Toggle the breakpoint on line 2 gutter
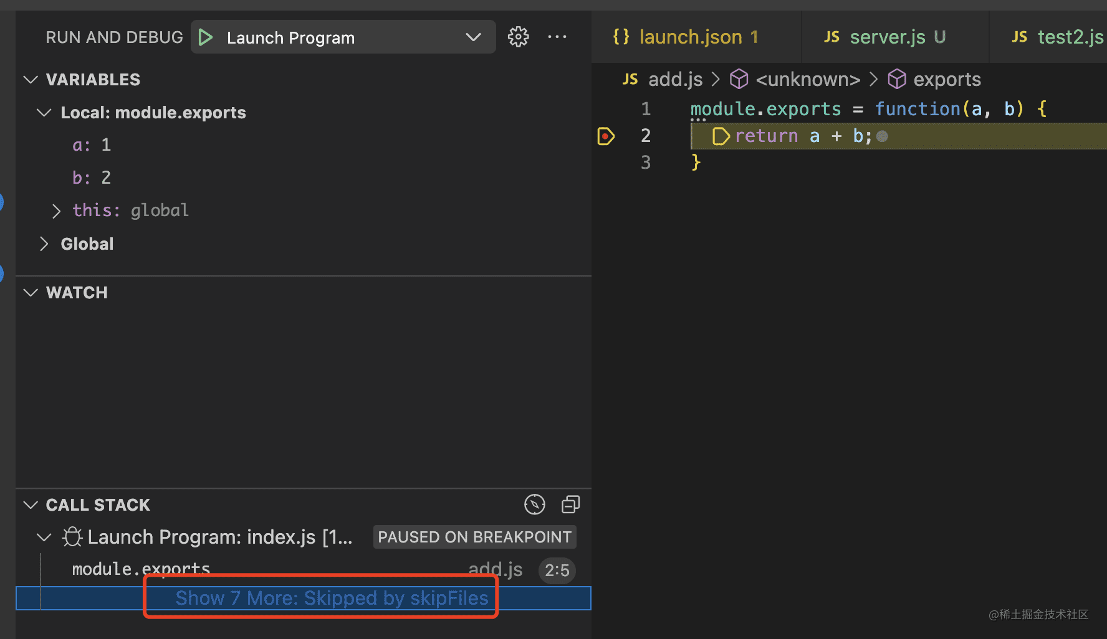The height and width of the screenshot is (639, 1107). tap(606, 136)
